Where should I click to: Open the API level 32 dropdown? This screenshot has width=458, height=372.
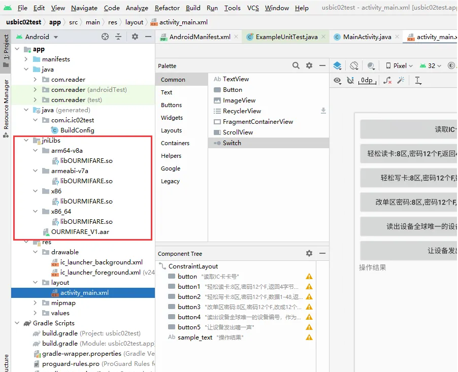pyautogui.click(x=430, y=65)
